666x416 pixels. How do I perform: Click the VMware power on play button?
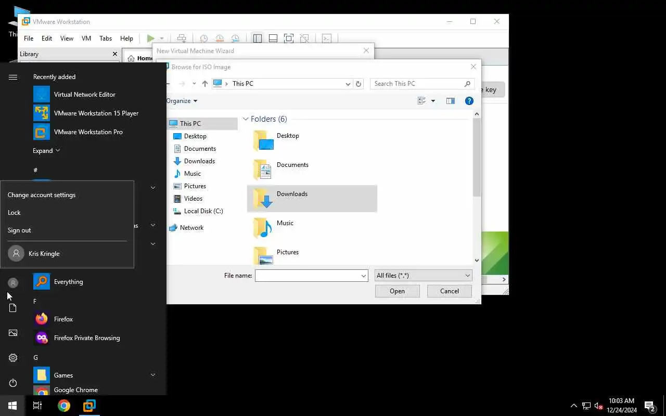point(150,38)
